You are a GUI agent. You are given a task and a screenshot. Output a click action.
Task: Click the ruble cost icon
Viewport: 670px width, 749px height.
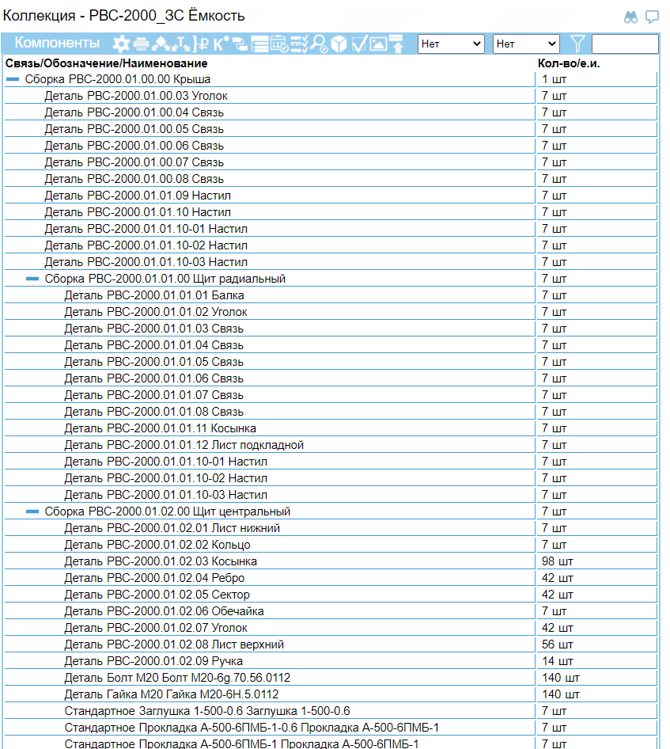tap(203, 44)
